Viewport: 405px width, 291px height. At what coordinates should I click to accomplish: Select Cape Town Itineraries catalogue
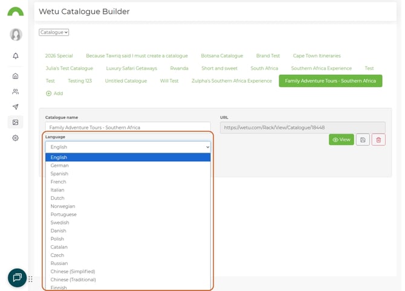(x=317, y=56)
